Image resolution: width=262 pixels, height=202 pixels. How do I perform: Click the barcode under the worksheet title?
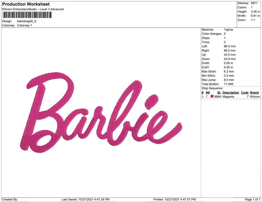[x=27, y=15]
